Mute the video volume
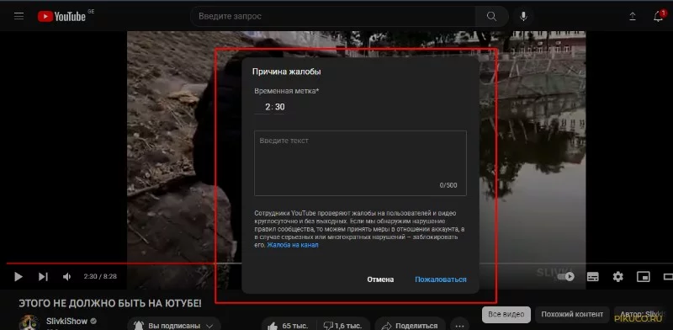Image resolution: width=673 pixels, height=330 pixels. (x=66, y=276)
